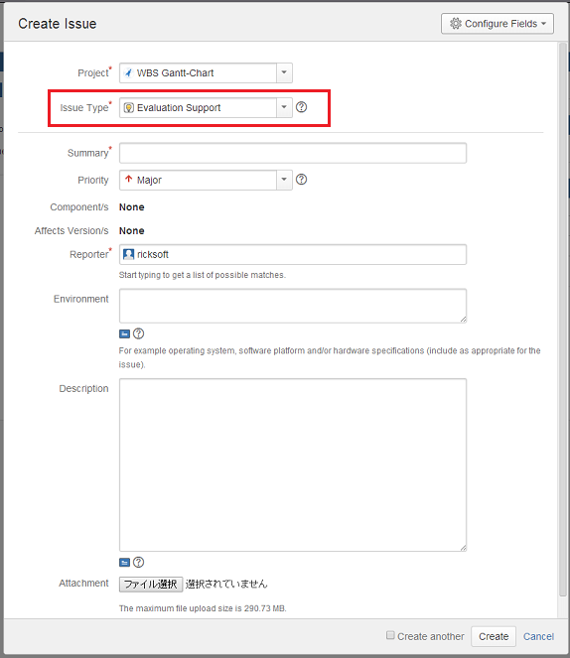The width and height of the screenshot is (570, 658).
Task: Click blue preview icon under Environment
Action: pos(125,334)
